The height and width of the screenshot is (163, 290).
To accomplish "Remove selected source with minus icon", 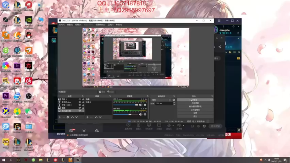I will point(64,117).
